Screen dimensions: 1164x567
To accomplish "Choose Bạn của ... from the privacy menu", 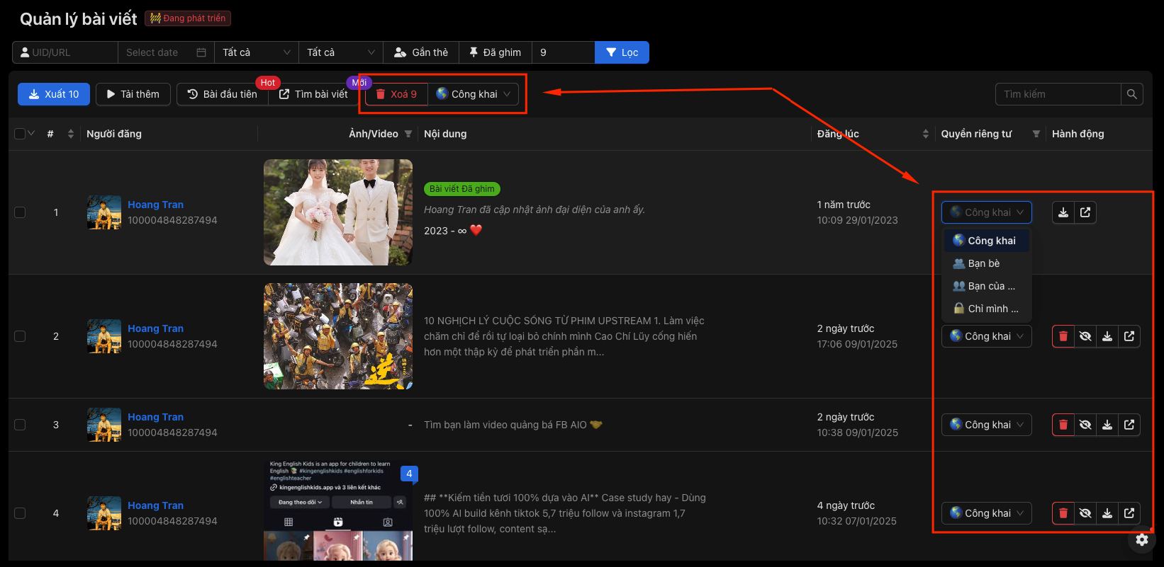I will [987, 286].
